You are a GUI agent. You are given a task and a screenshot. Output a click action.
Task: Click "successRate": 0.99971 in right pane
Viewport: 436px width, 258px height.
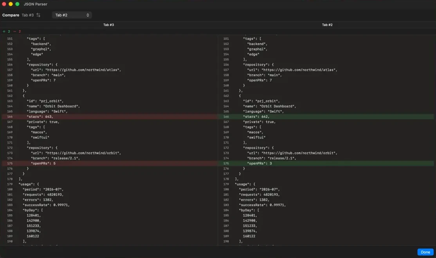pyautogui.click(x=262, y=205)
